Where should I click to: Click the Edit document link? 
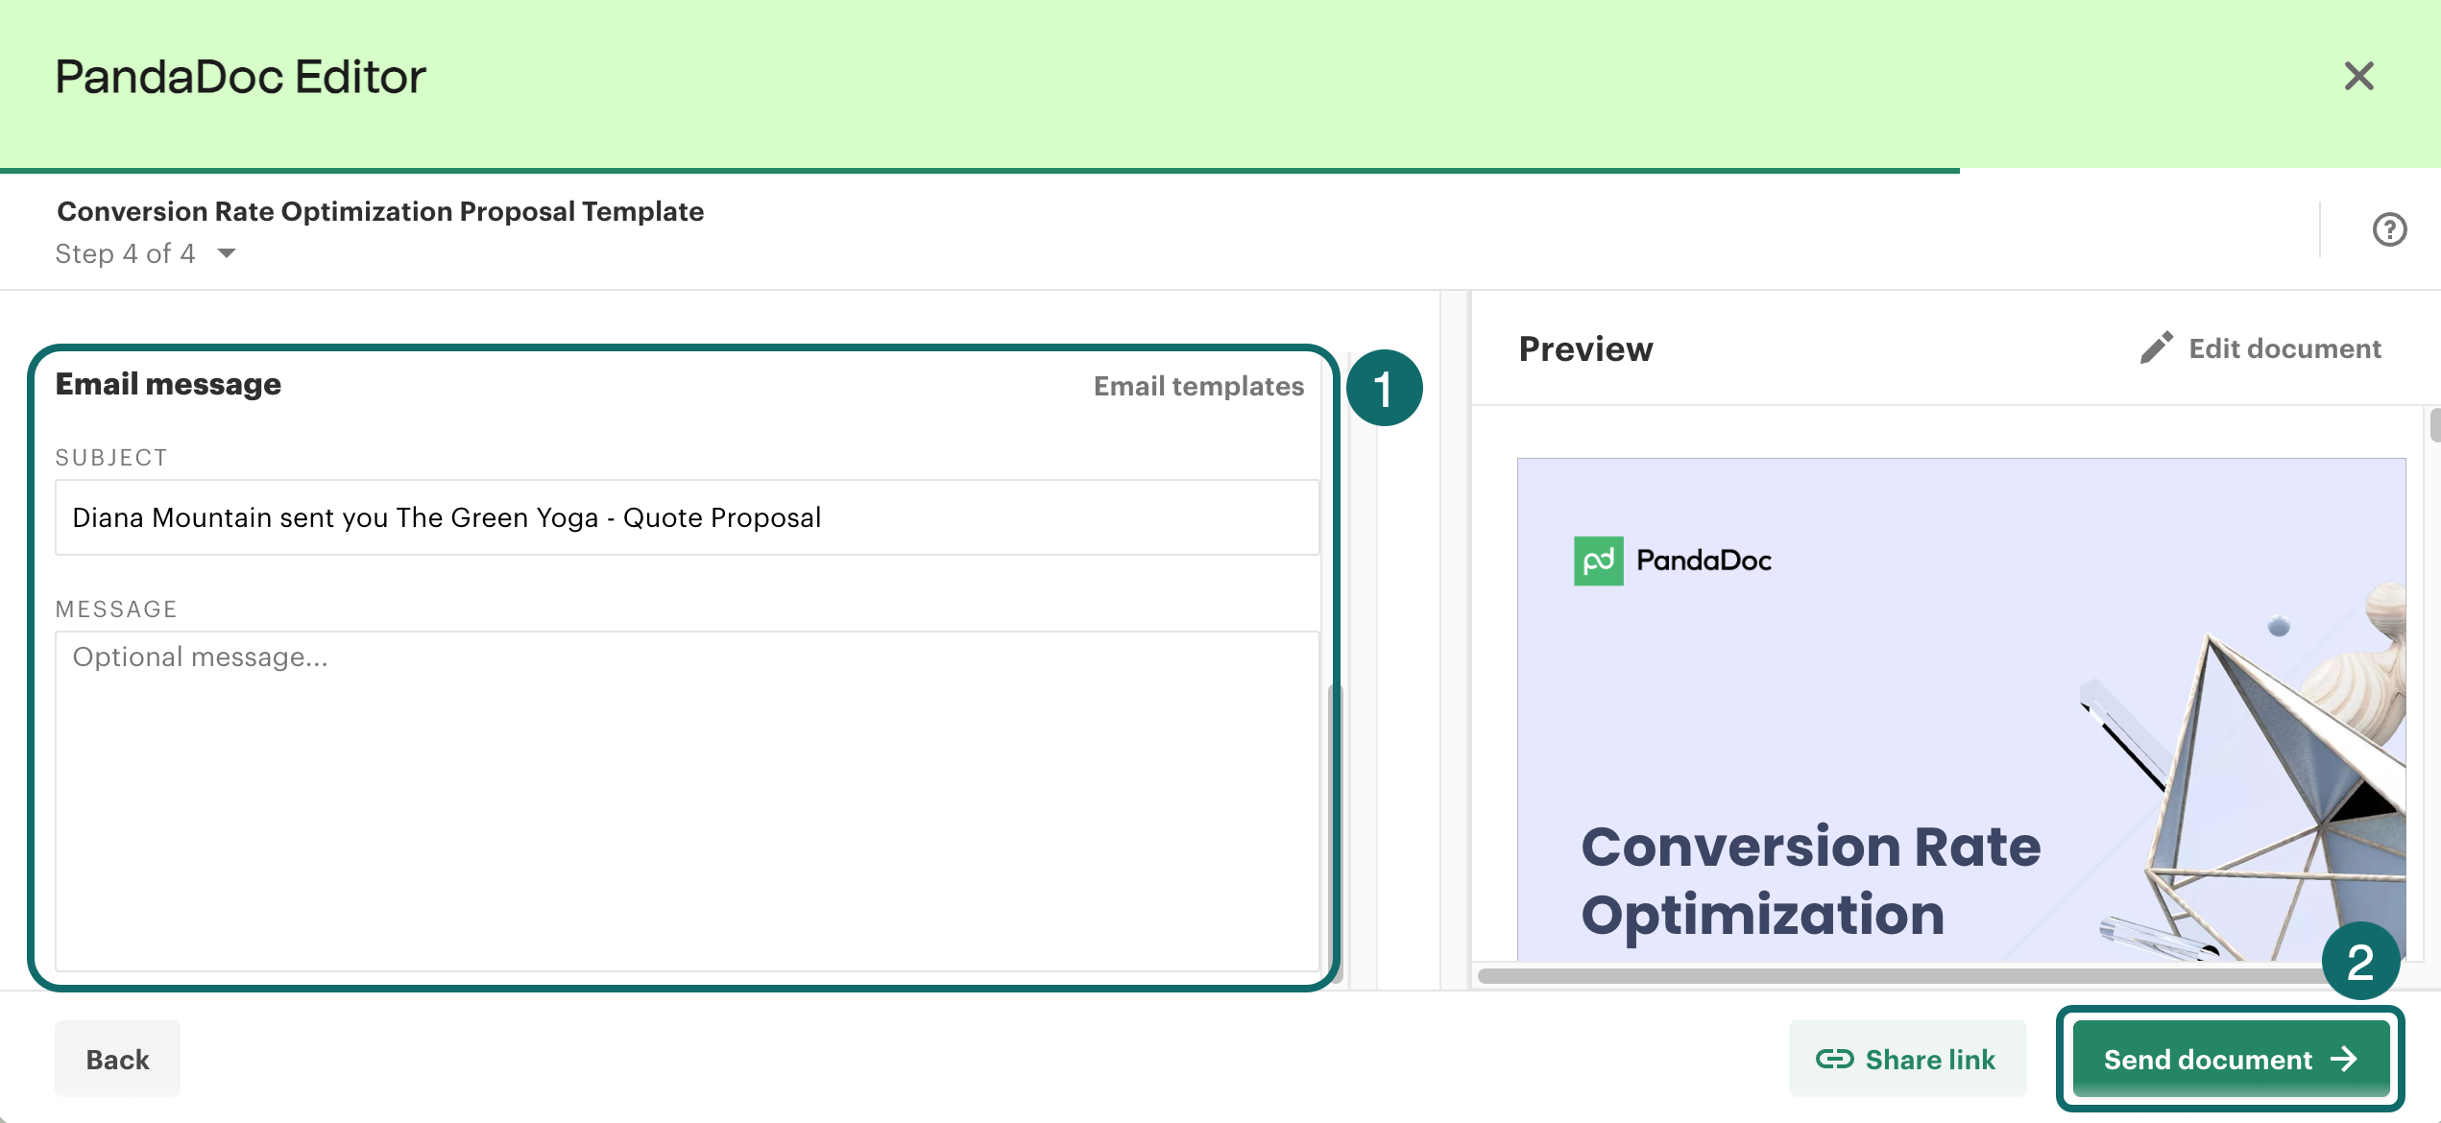click(2284, 348)
